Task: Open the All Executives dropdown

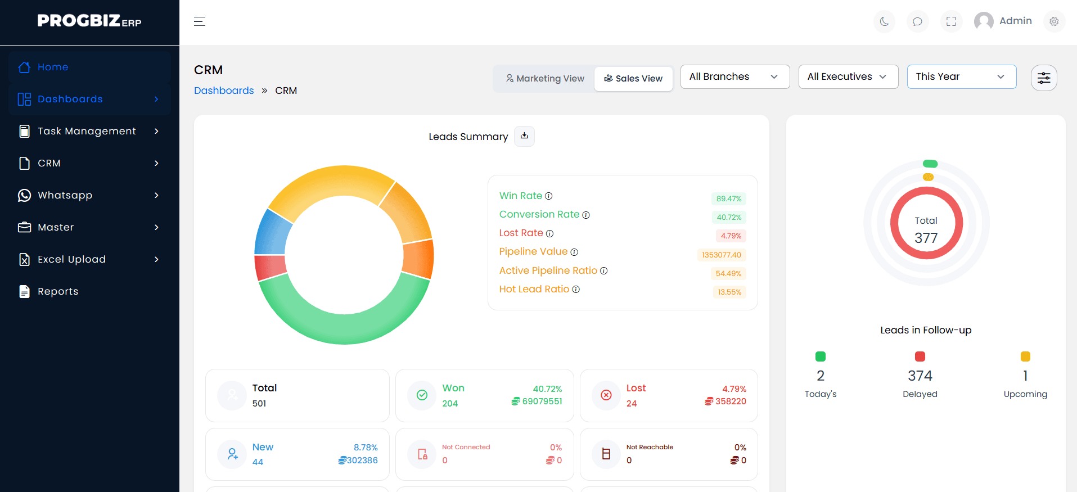Action: pos(848,76)
